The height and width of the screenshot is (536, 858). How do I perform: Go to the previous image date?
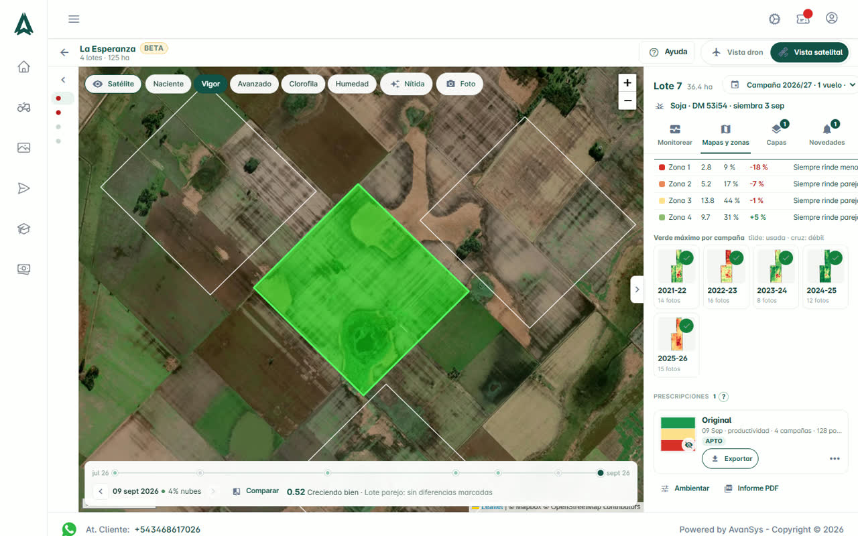[x=101, y=492]
